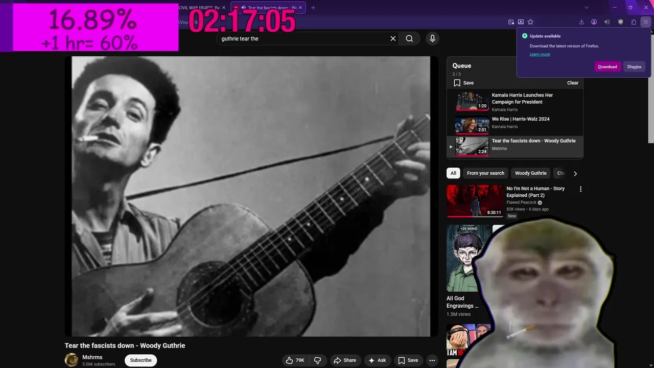654x368 pixels.
Task: Open the shield extension icon in toolbar
Action: pyautogui.click(x=621, y=22)
